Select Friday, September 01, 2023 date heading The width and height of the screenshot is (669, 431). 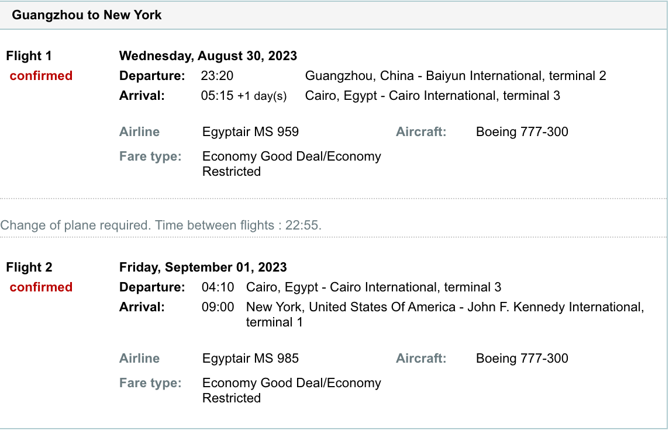point(203,267)
